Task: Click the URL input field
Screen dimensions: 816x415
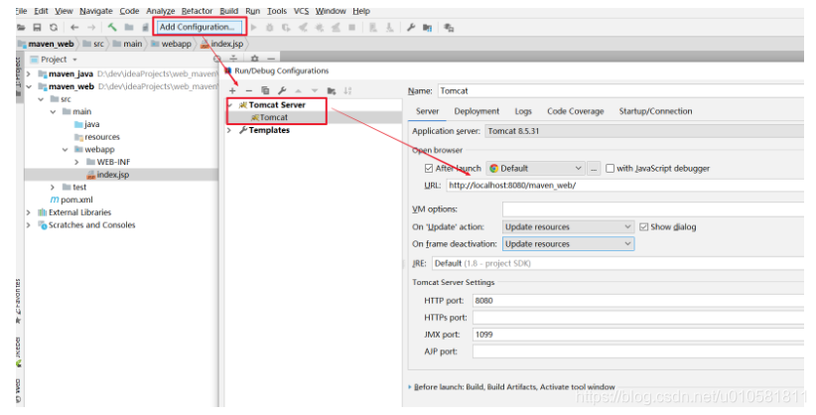Action: (625, 185)
